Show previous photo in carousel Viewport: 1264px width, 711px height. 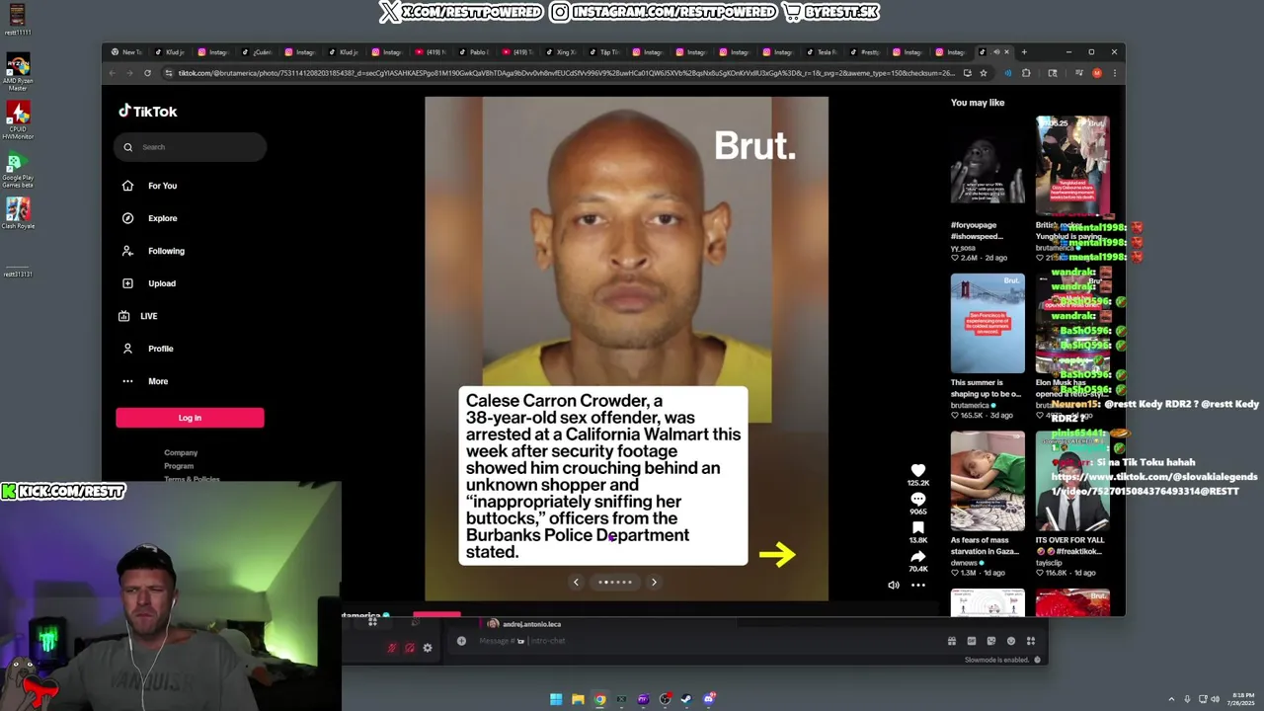[x=576, y=582]
